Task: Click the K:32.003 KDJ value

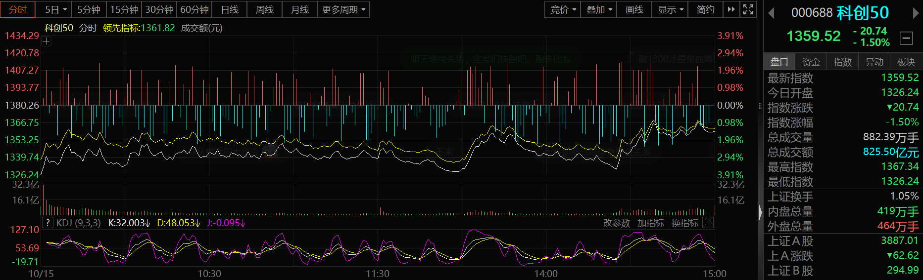Action: click(x=129, y=223)
